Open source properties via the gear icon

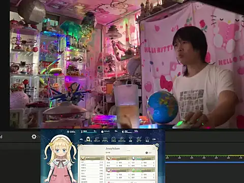34,137
